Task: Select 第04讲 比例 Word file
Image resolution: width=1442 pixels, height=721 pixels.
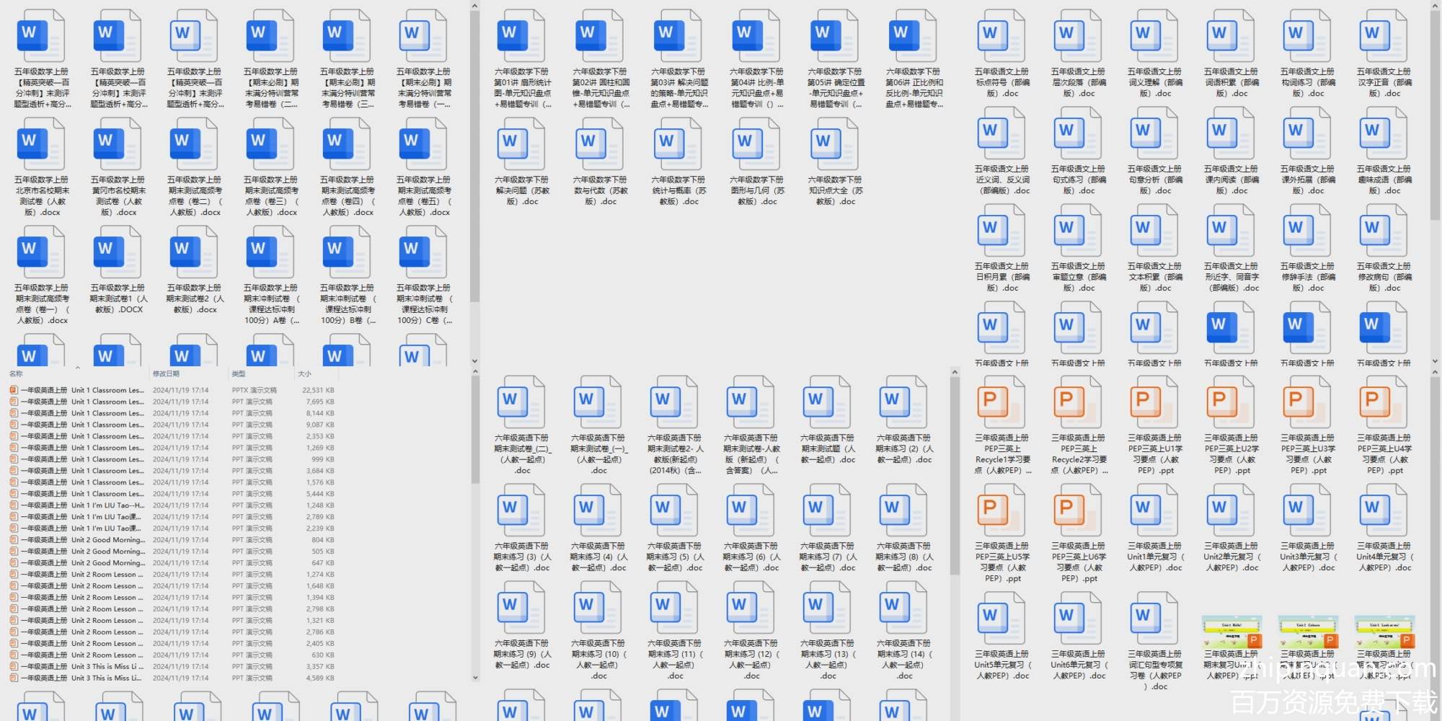Action: pos(757,59)
